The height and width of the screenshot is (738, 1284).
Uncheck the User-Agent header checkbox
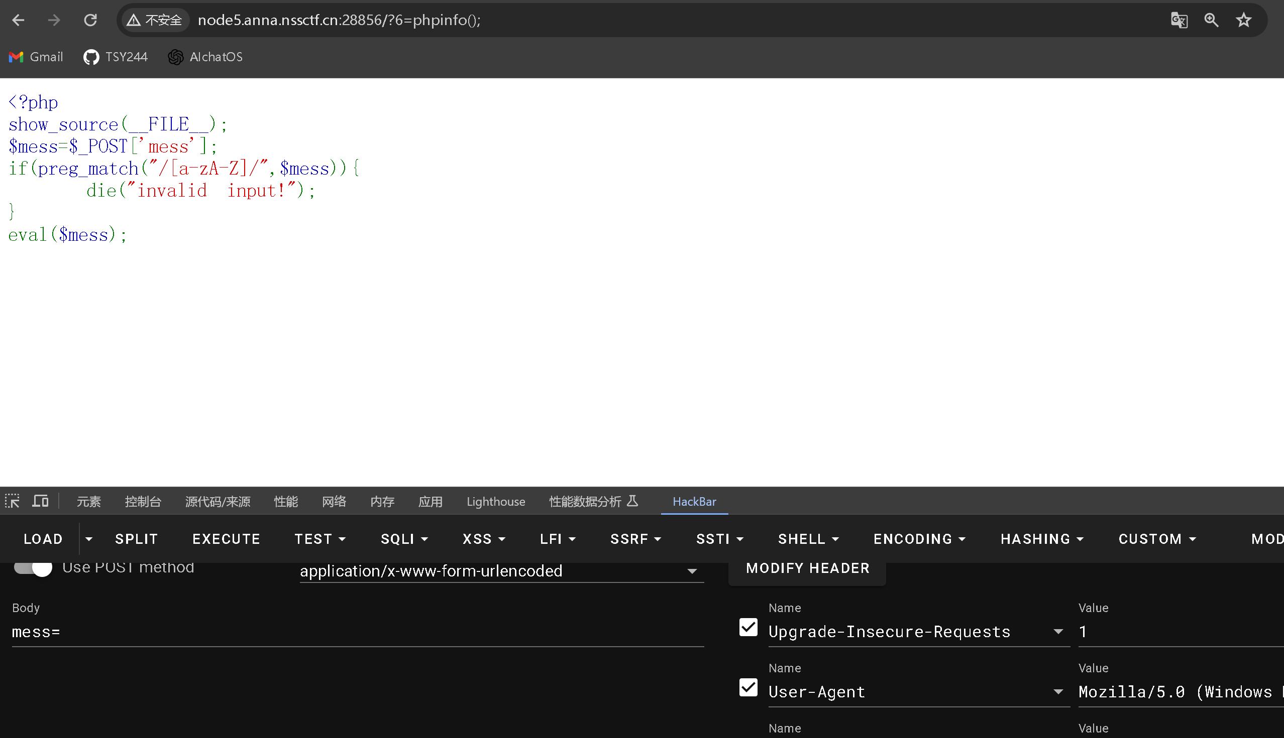[x=748, y=688]
